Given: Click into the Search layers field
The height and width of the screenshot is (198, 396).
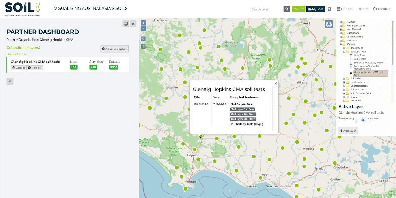Looking at the screenshot, I should point(267,9).
